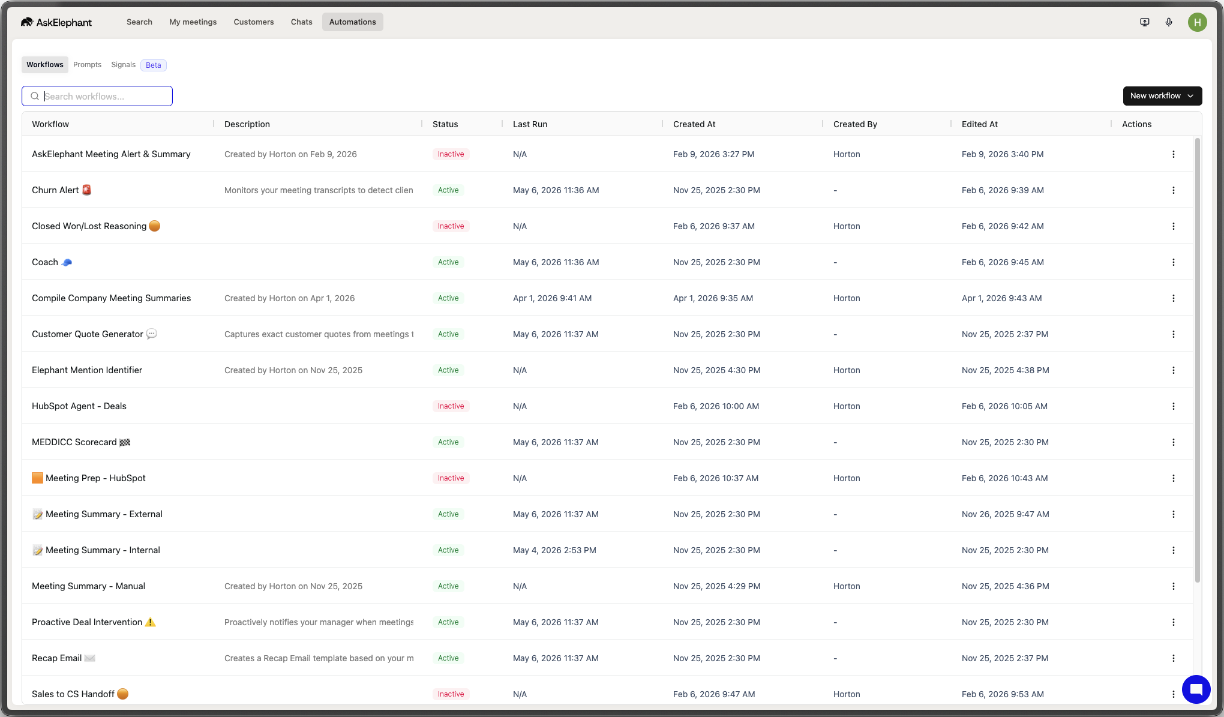Open the HubSpot Agent - Deals workflow
This screenshot has width=1224, height=717.
[79, 406]
